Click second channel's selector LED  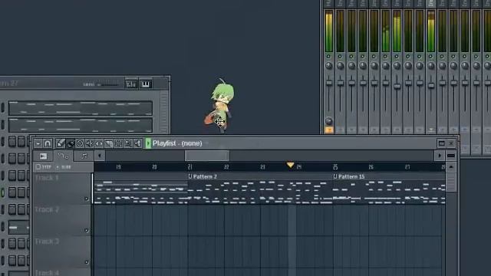pos(3,124)
